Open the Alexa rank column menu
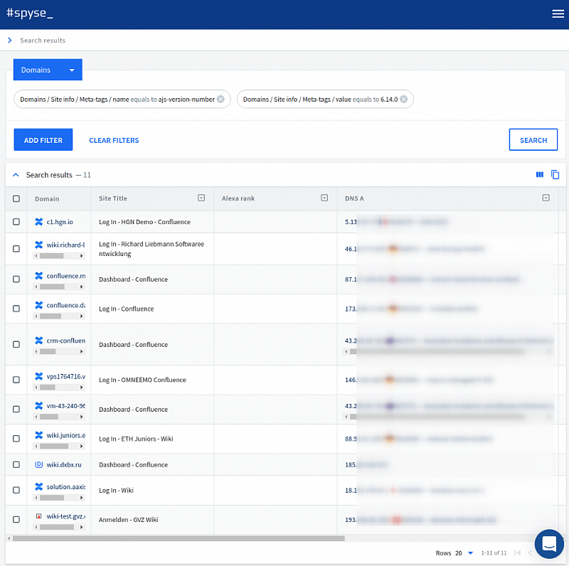The image size is (569, 566). click(x=324, y=198)
